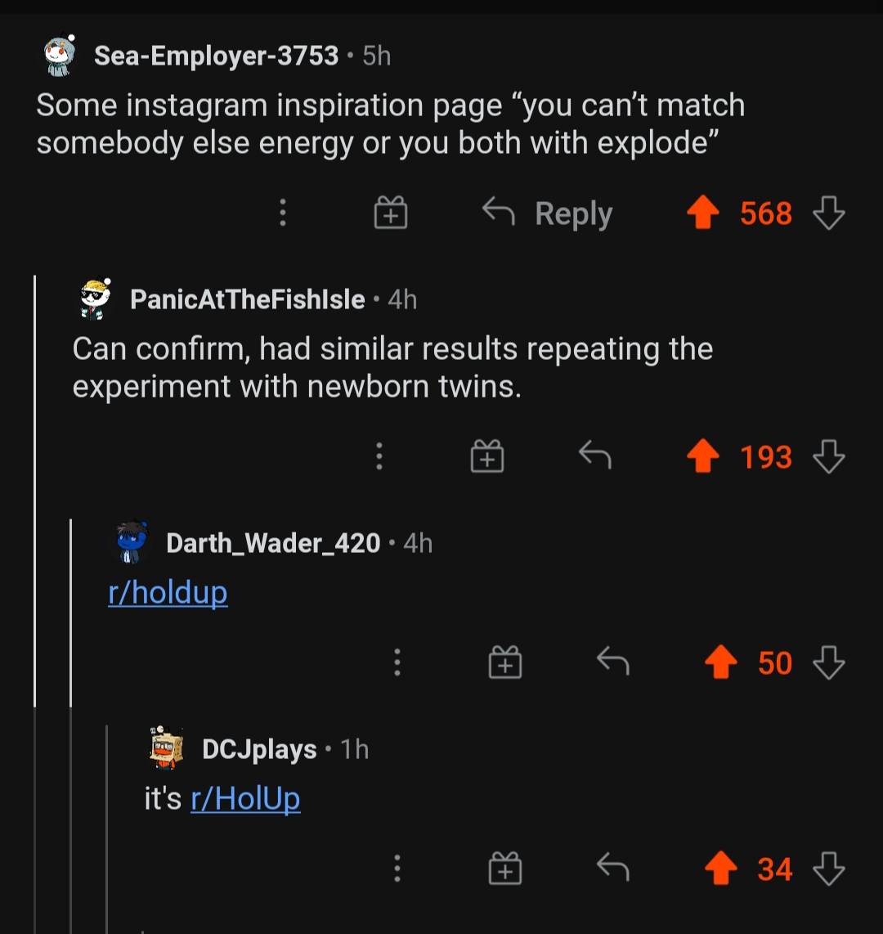Downvote PanicAtTheFishIsle's comment
The width and height of the screenshot is (883, 934).
tap(828, 456)
